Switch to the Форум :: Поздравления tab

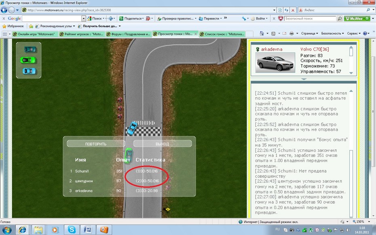pyautogui.click(x=128, y=34)
